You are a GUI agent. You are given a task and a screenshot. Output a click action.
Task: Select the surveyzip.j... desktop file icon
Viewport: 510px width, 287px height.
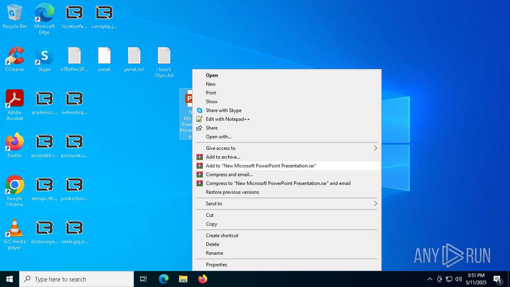pyautogui.click(x=104, y=17)
